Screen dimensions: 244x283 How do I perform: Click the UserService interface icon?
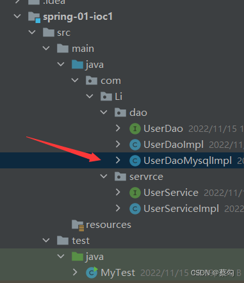pyautogui.click(x=135, y=193)
